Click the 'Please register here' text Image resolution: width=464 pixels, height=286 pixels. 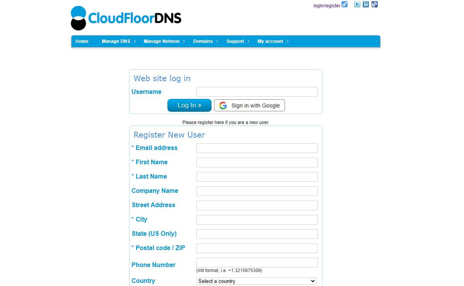point(226,123)
